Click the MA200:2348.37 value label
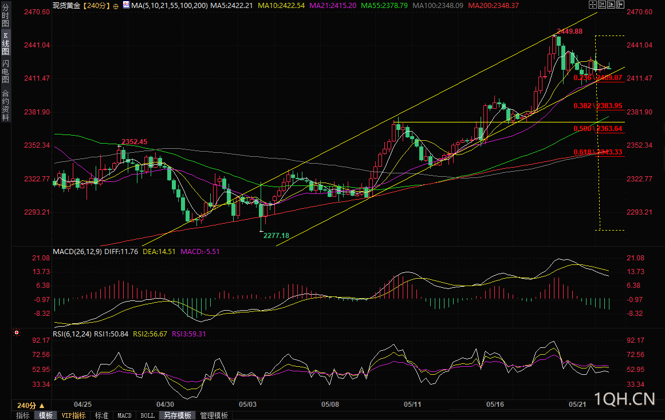Viewport: 665px width, 420px height. click(493, 6)
